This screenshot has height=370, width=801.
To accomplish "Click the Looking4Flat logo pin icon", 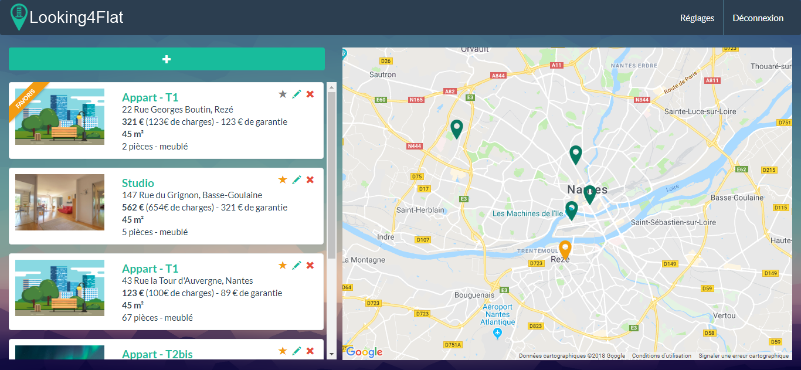I will (19, 16).
